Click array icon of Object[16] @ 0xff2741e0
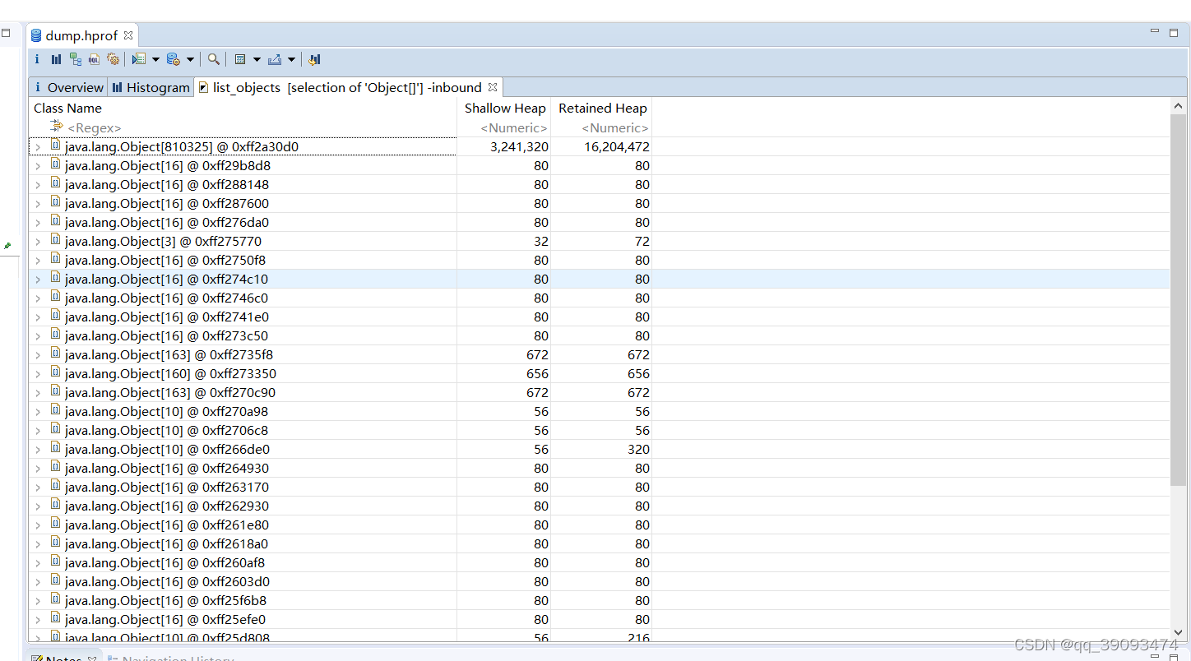 [56, 316]
